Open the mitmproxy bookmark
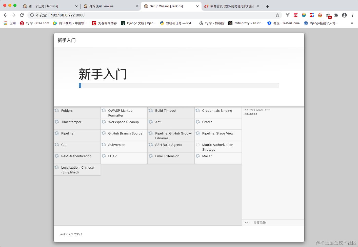Image resolution: width=358 pixels, height=247 pixels. click(x=246, y=23)
